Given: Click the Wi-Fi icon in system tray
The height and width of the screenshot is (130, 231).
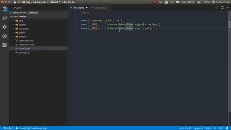Looking at the screenshot, I should (172, 2).
